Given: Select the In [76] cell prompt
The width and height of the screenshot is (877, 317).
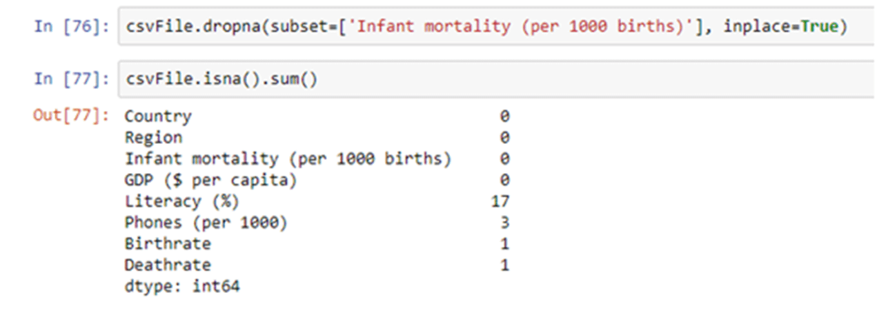Looking at the screenshot, I should pyautogui.click(x=71, y=27).
